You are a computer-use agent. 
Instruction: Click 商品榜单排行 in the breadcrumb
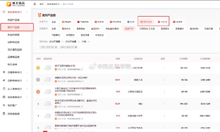click(x=53, y=4)
